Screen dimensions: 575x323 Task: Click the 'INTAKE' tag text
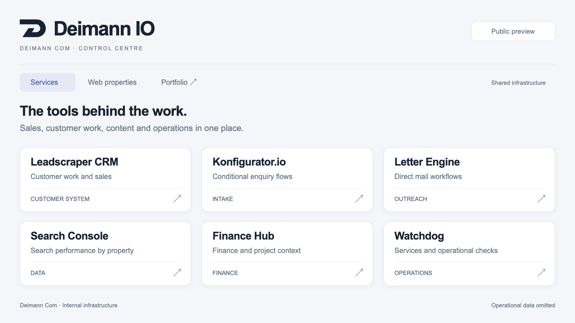(x=223, y=199)
